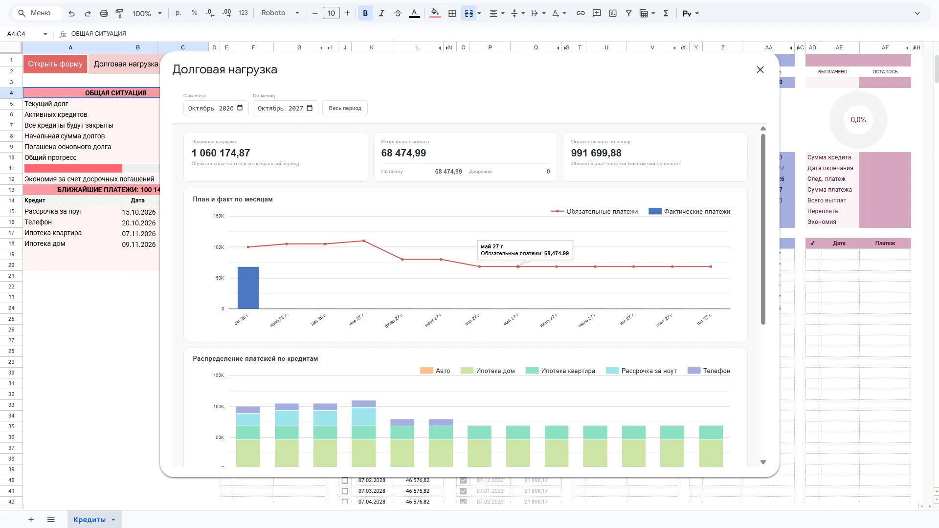Open the text rotation dropdown
Viewport: 939px width, 528px height.
click(x=559, y=13)
